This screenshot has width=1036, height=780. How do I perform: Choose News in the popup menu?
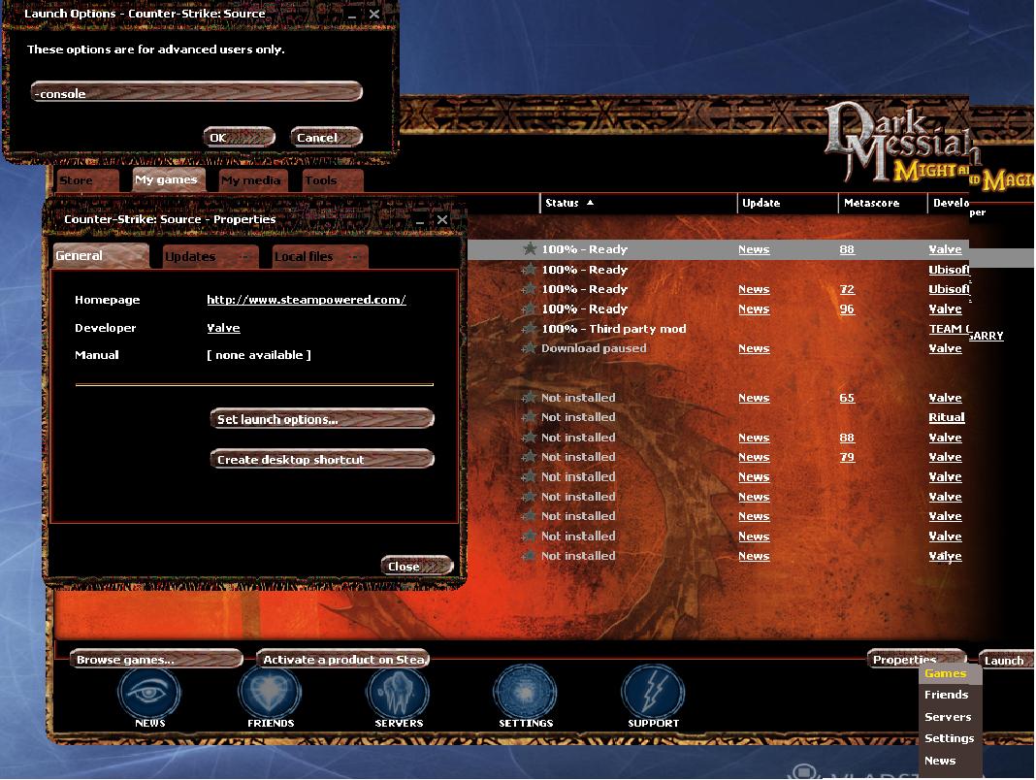tap(949, 761)
